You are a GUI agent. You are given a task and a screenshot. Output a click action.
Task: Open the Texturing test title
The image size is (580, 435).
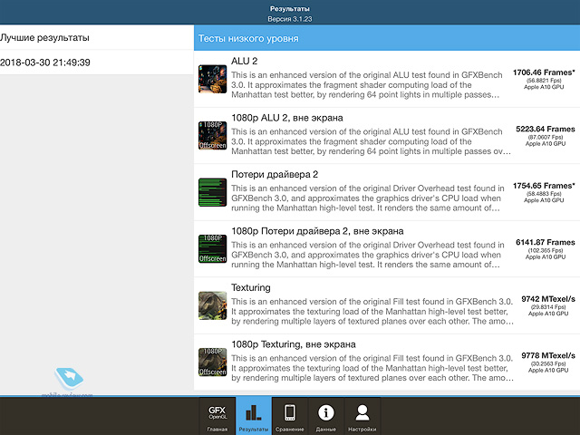tap(251, 288)
